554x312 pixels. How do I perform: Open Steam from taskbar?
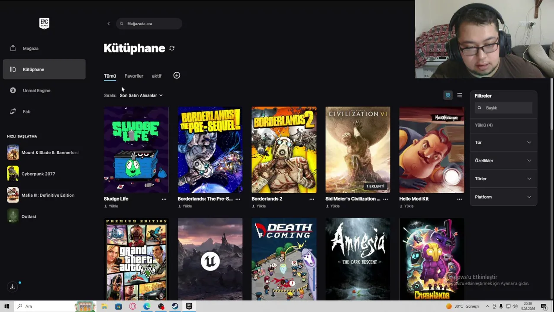click(175, 306)
